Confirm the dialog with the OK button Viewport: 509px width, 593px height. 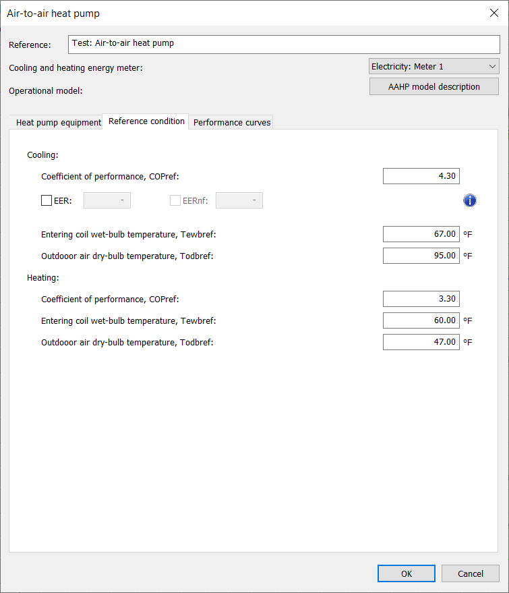pyautogui.click(x=406, y=573)
